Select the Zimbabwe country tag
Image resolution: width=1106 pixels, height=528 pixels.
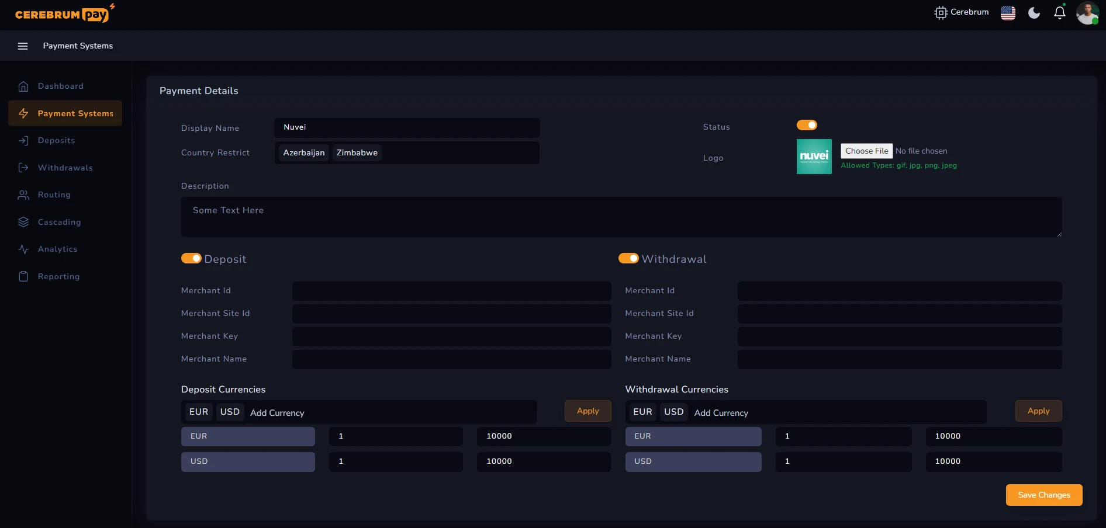357,153
